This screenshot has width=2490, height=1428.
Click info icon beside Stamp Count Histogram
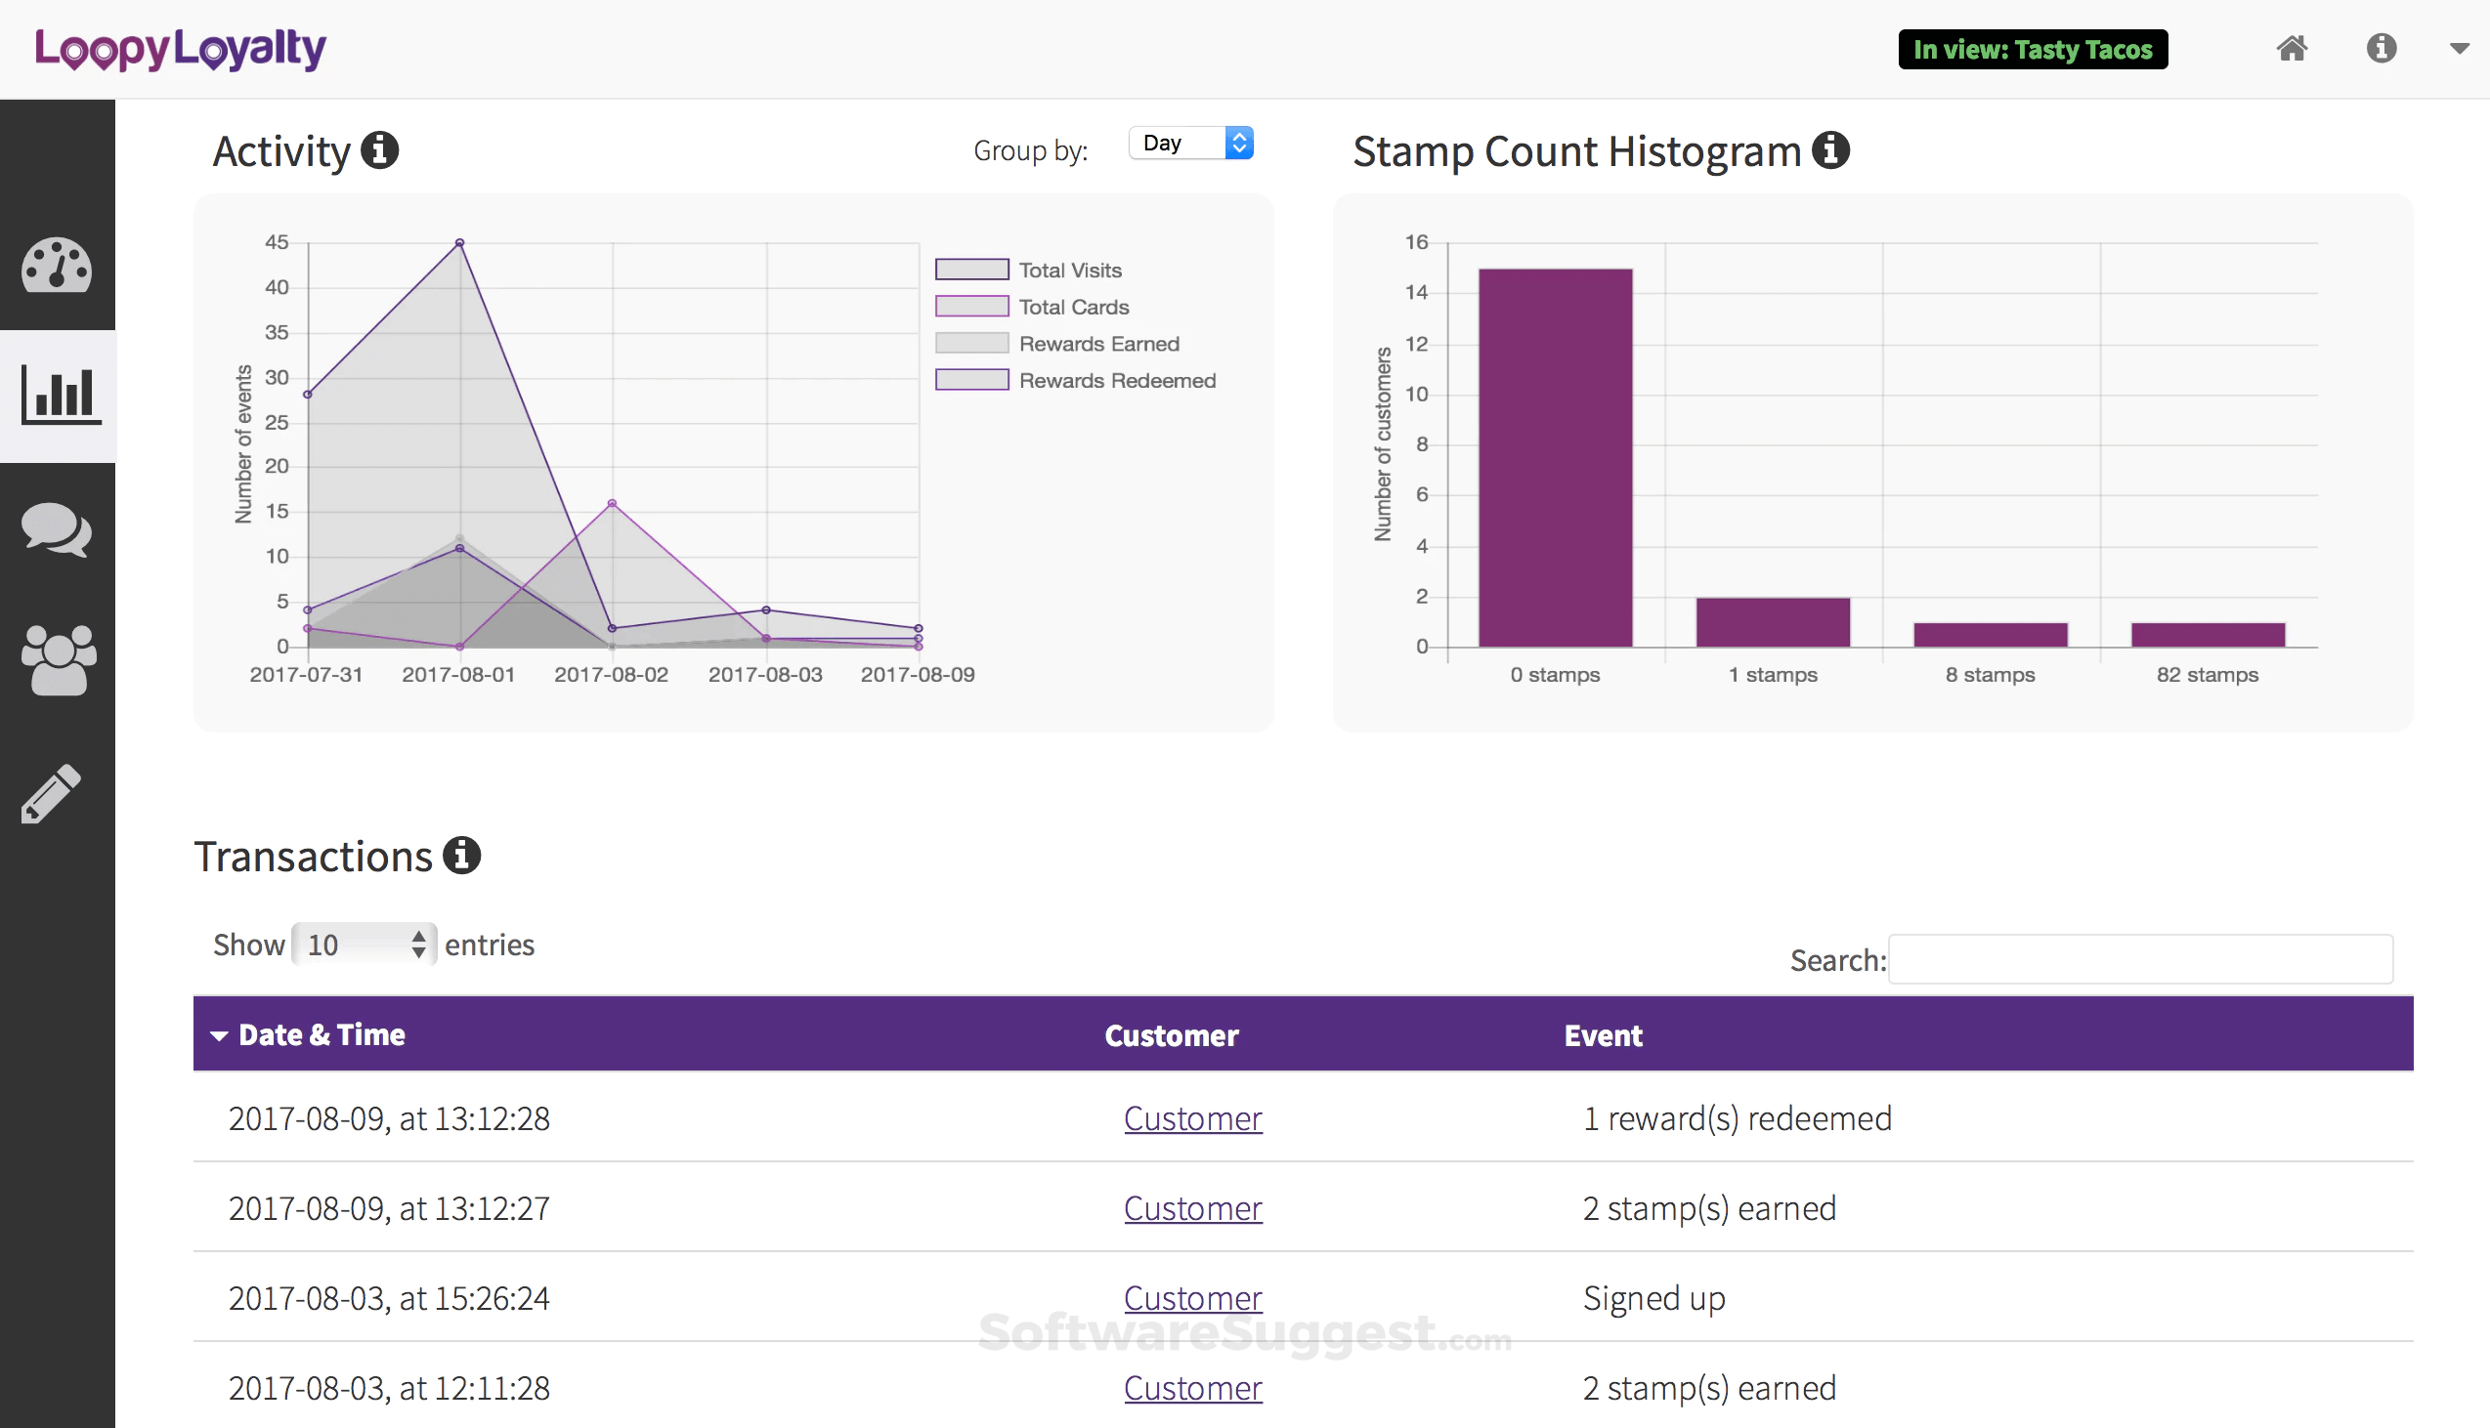pyautogui.click(x=1829, y=151)
